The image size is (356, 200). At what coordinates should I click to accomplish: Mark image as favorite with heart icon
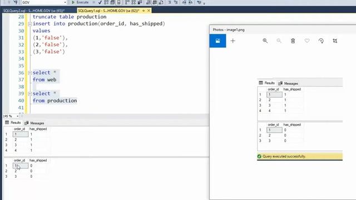(x=307, y=41)
